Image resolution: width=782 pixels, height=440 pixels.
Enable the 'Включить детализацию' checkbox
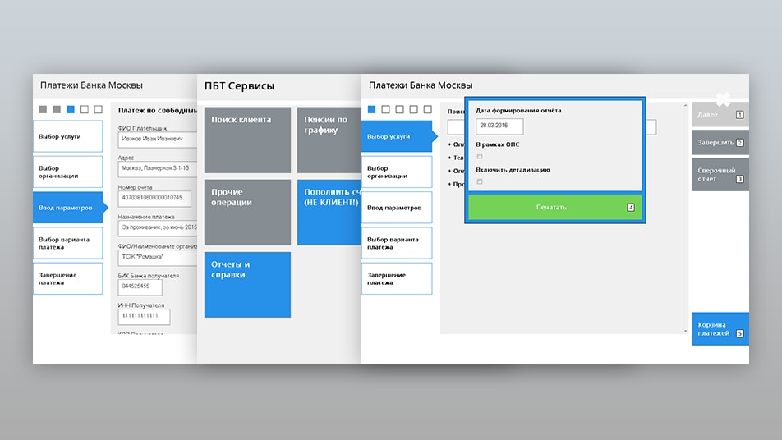480,182
